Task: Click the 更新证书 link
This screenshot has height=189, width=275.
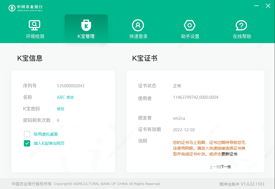Action: [229, 154]
